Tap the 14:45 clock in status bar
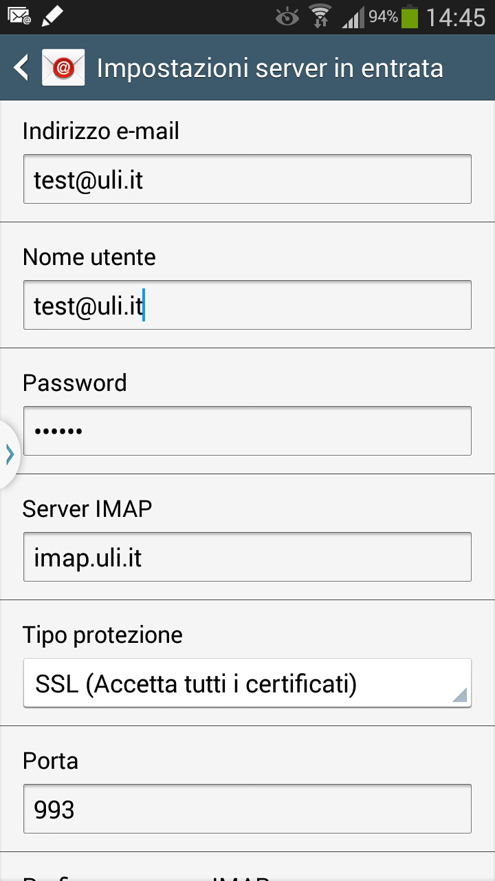Image resolution: width=495 pixels, height=881 pixels. click(455, 17)
